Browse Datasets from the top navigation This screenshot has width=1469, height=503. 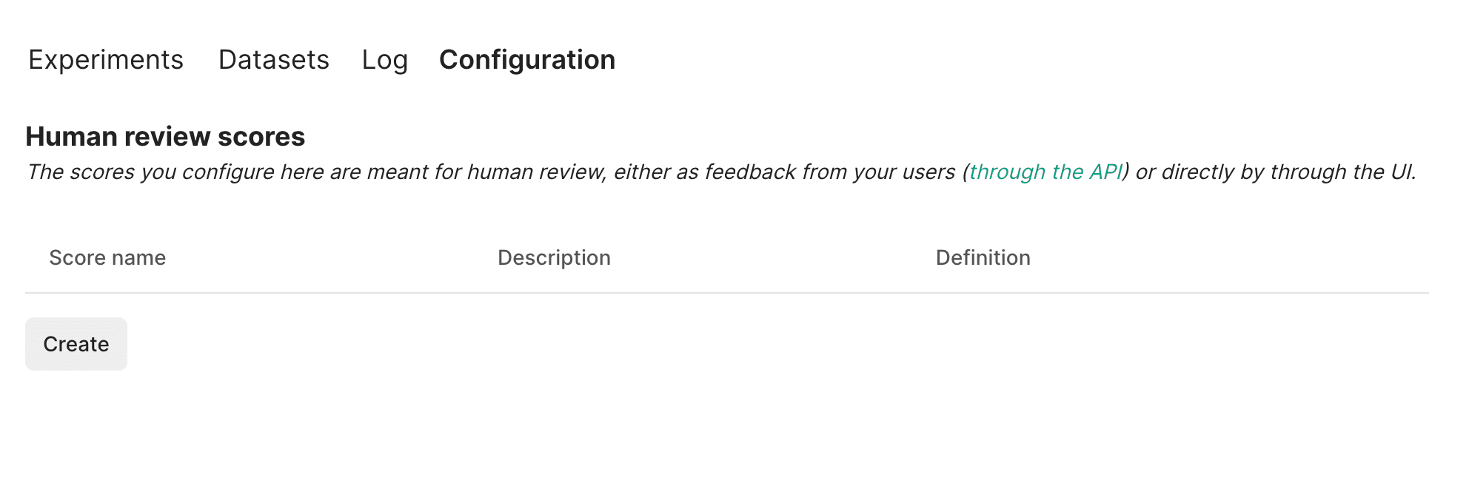point(273,60)
